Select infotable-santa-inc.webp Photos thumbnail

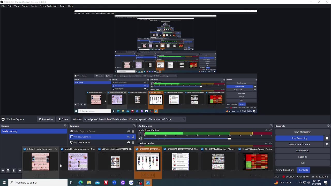point(40,162)
